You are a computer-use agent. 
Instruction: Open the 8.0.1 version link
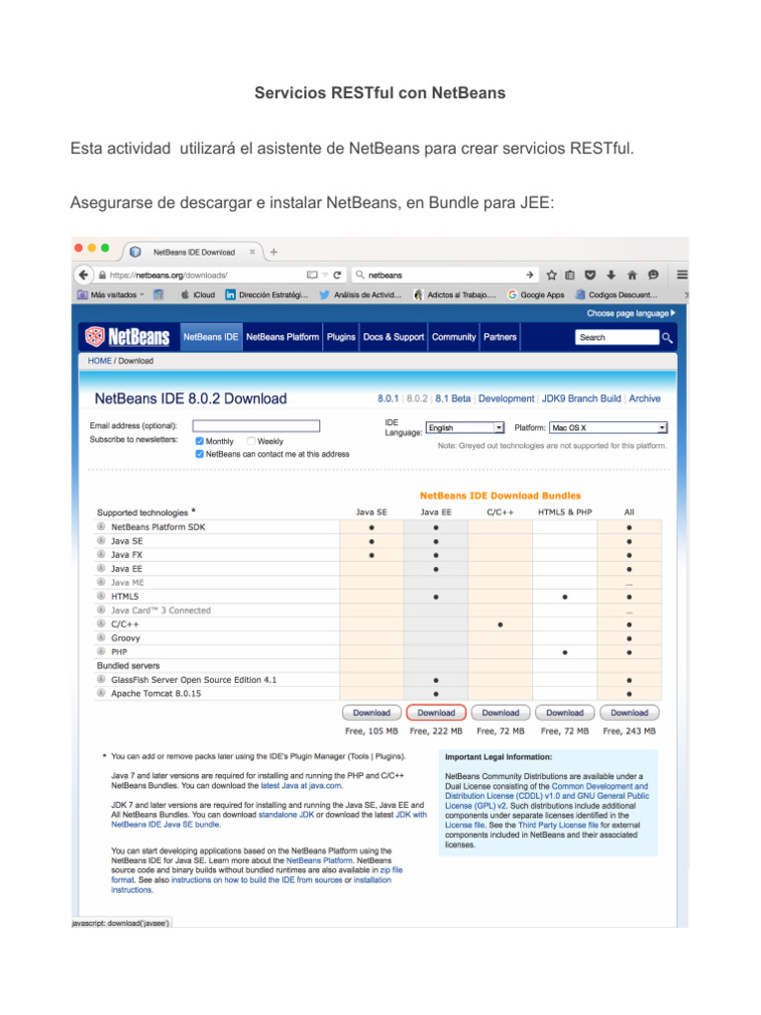pyautogui.click(x=388, y=398)
